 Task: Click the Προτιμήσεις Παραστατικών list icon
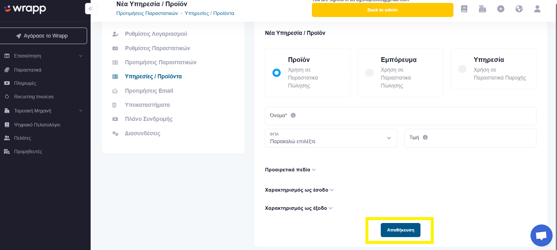tap(115, 62)
